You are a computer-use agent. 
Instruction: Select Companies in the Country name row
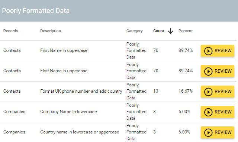point(14,132)
